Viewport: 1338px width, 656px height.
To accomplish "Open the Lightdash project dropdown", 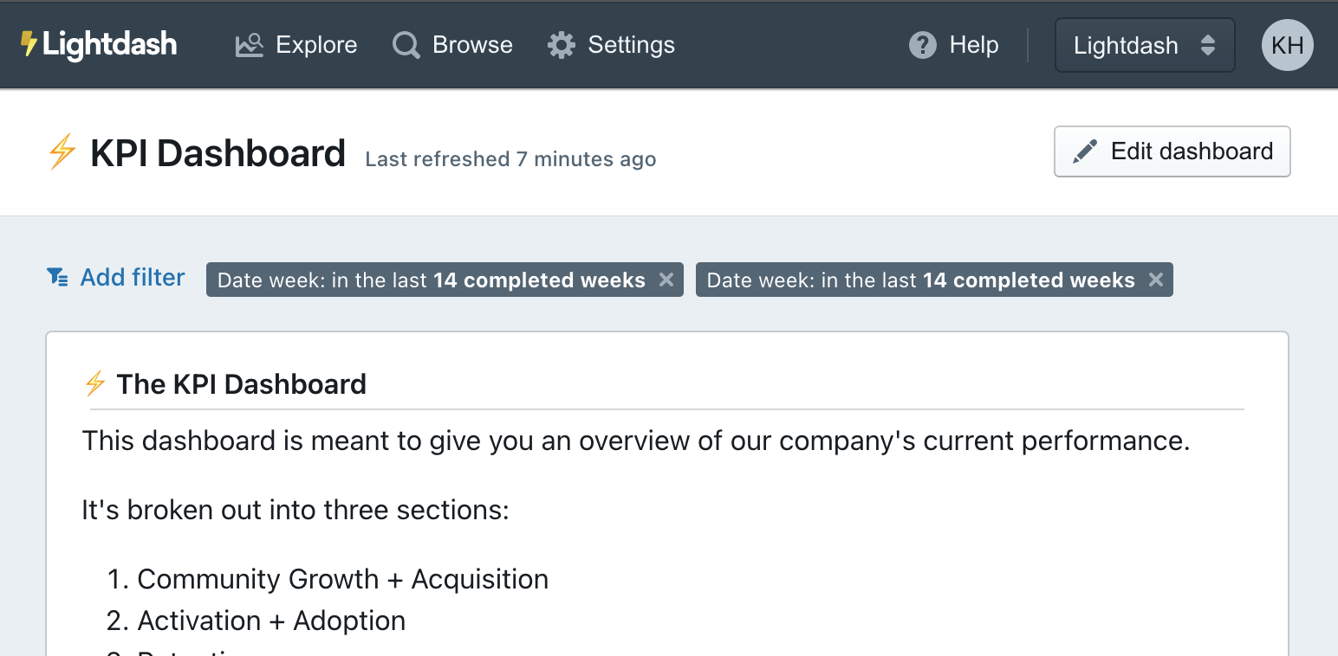I will click(x=1144, y=45).
